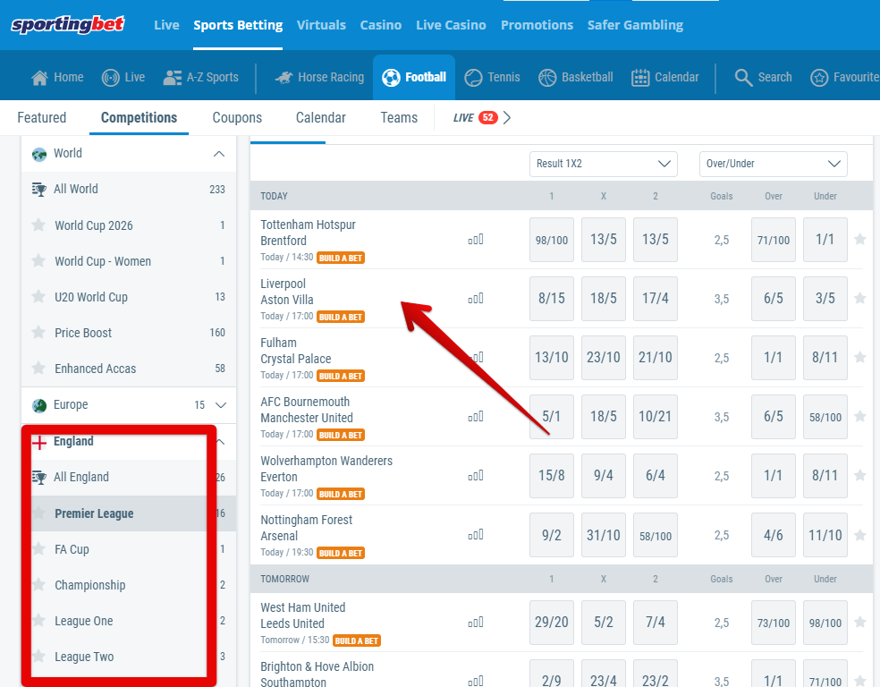Image resolution: width=880 pixels, height=687 pixels.
Task: Open the Football section tab
Action: click(414, 78)
